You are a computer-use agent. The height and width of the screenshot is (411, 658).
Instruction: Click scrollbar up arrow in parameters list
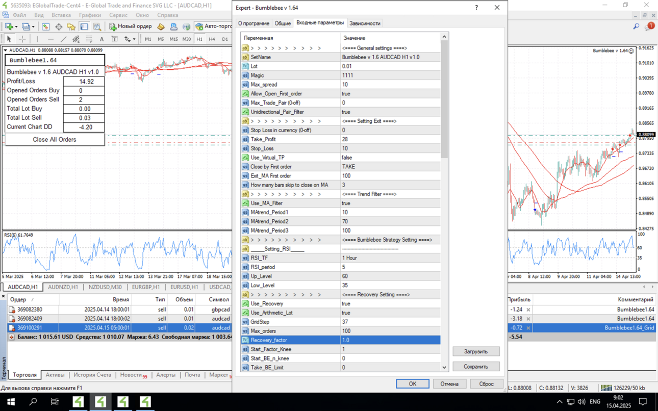pos(444,37)
